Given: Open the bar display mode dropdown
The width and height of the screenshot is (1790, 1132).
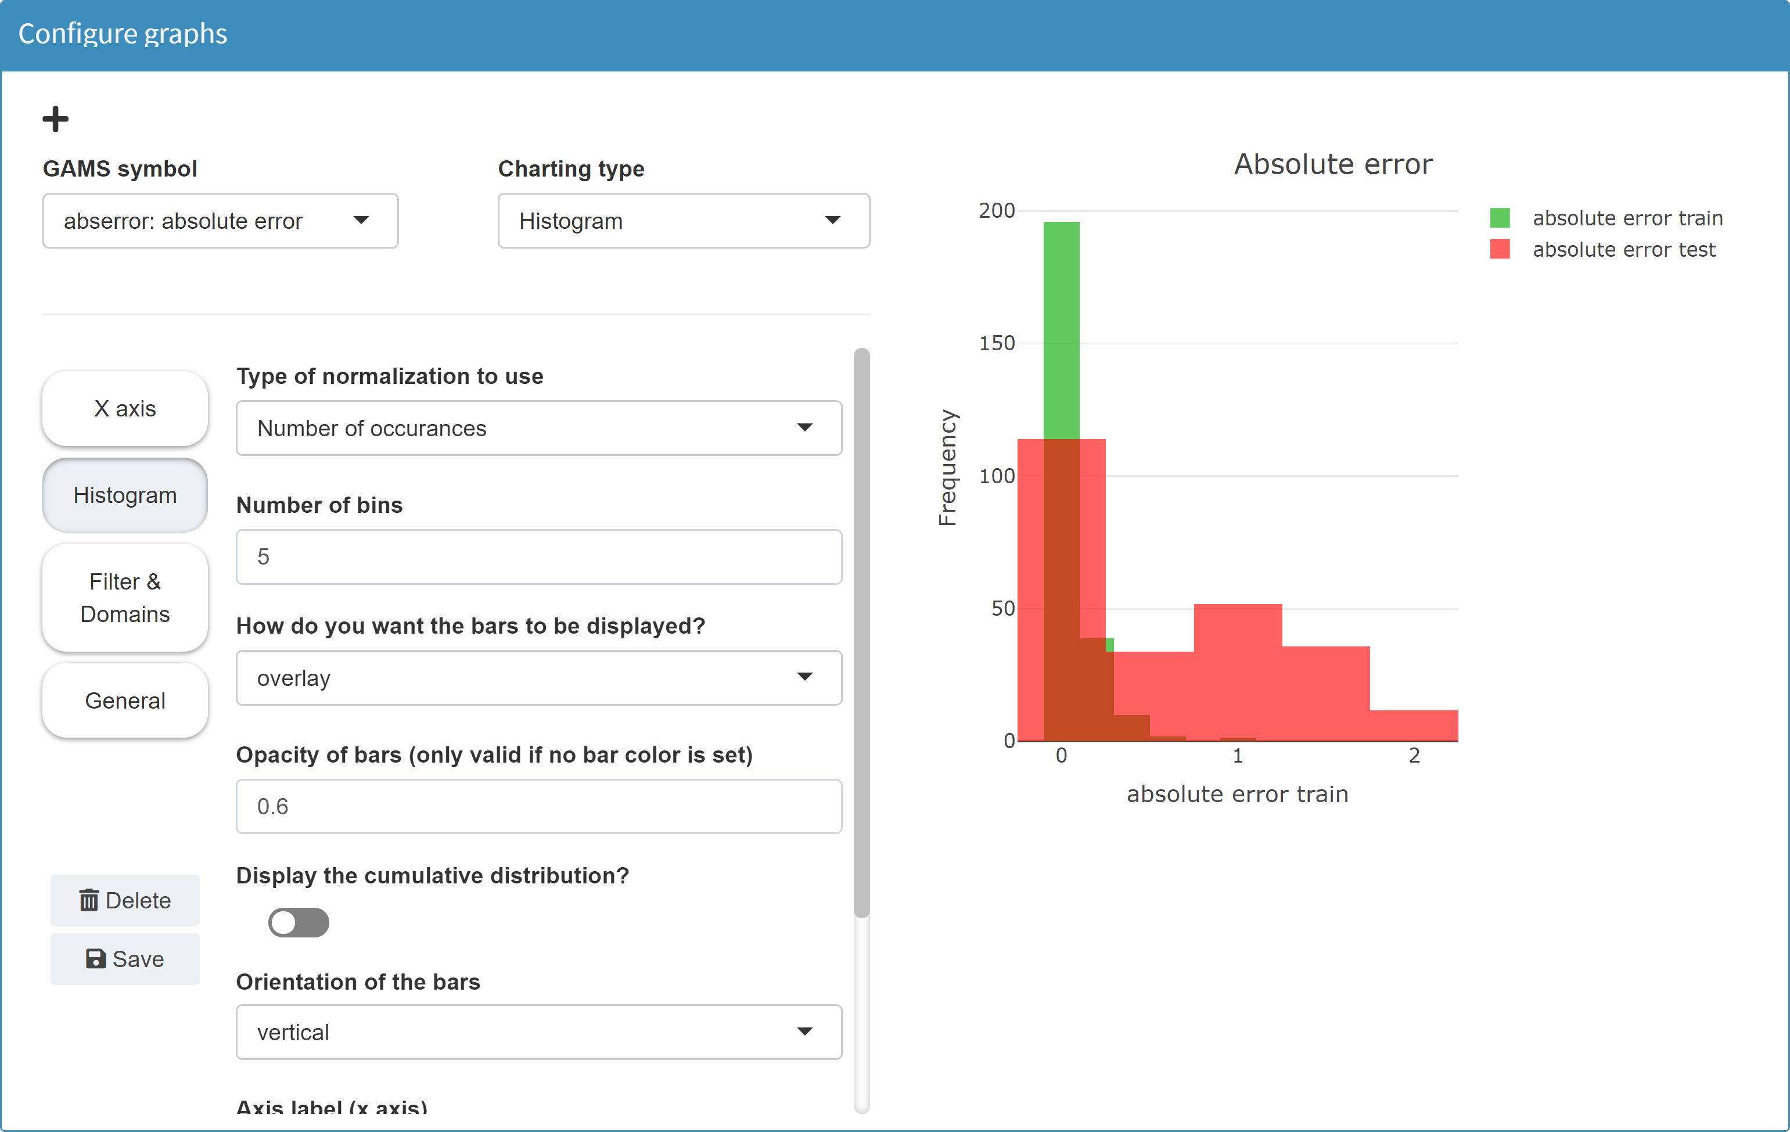Looking at the screenshot, I should click(x=538, y=678).
